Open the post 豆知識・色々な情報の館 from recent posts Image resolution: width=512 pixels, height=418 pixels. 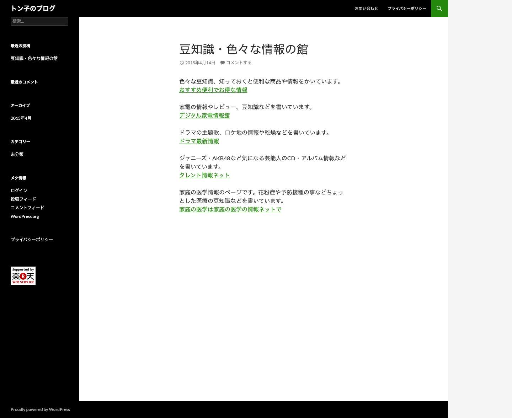[x=34, y=58]
